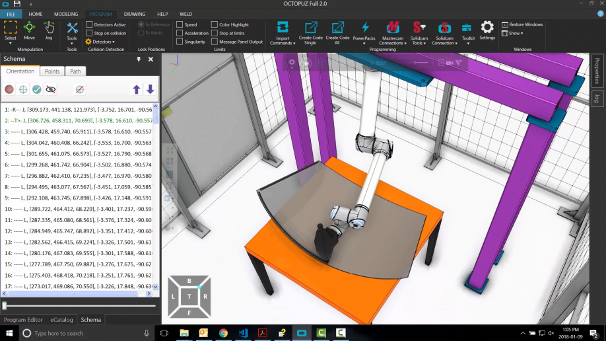The height and width of the screenshot is (341, 606).
Task: Toggle the crossed-eye visibility icon
Action: coord(51,89)
